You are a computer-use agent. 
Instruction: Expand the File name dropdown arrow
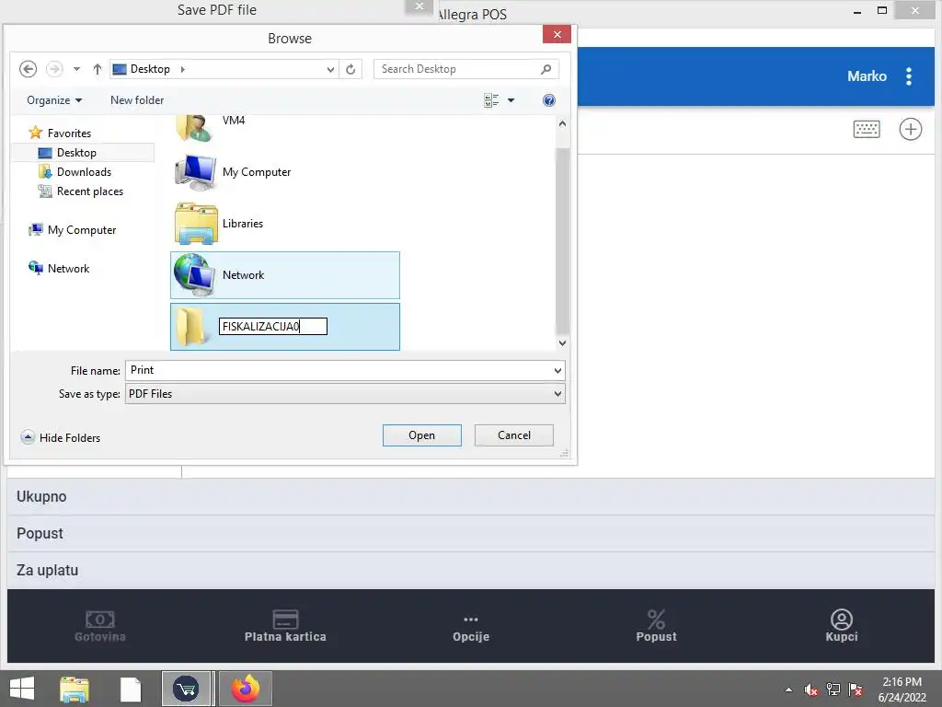[557, 370]
